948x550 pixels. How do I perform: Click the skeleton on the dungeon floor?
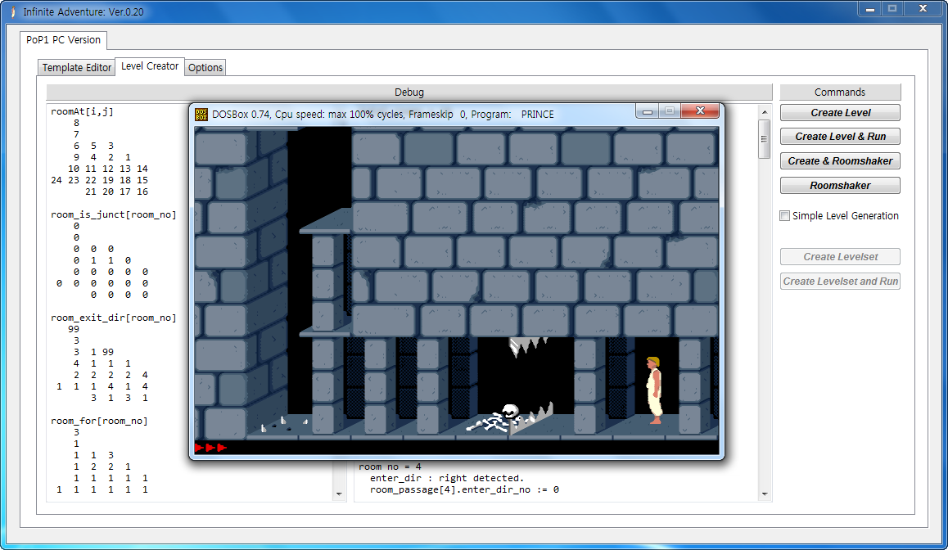(x=495, y=418)
